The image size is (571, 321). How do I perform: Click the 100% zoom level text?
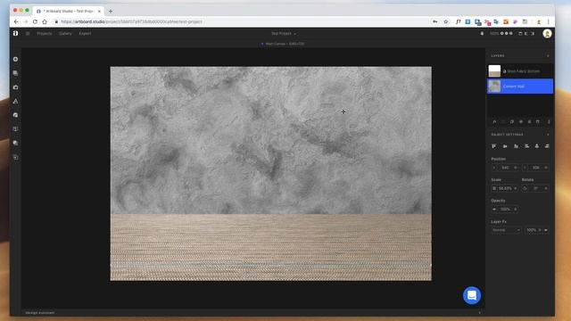494,34
